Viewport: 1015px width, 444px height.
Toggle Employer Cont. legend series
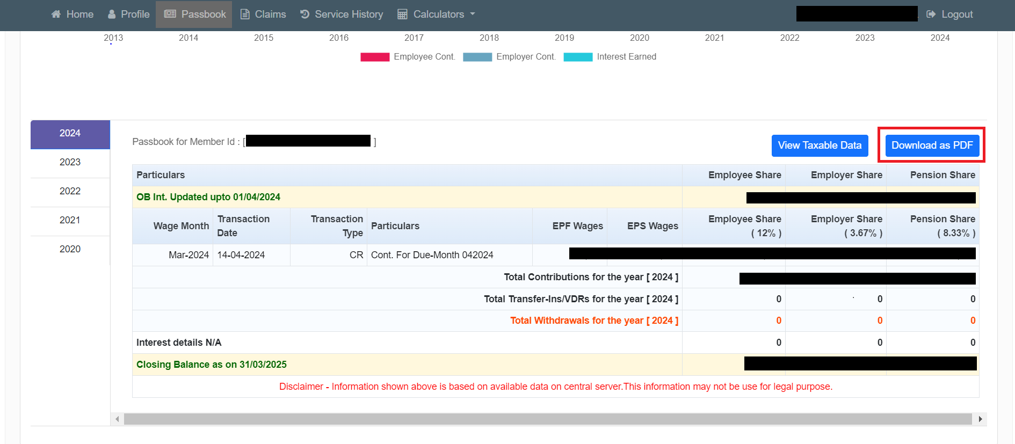pyautogui.click(x=477, y=57)
